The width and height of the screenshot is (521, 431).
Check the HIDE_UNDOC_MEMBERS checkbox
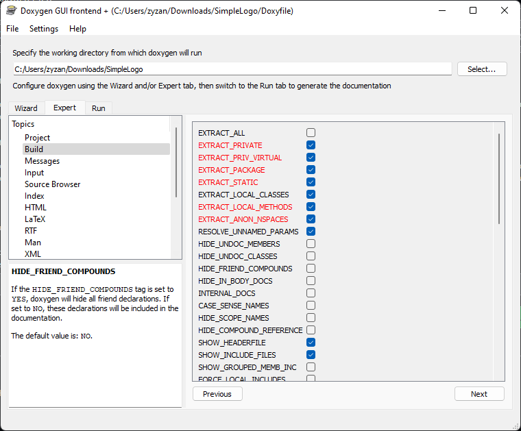click(311, 244)
